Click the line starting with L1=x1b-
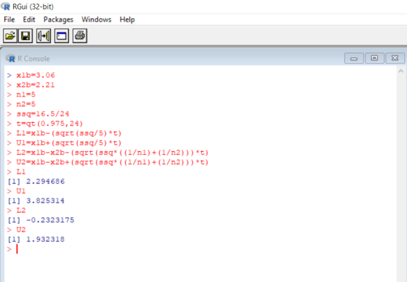The width and height of the screenshot is (407, 282). click(x=65, y=133)
